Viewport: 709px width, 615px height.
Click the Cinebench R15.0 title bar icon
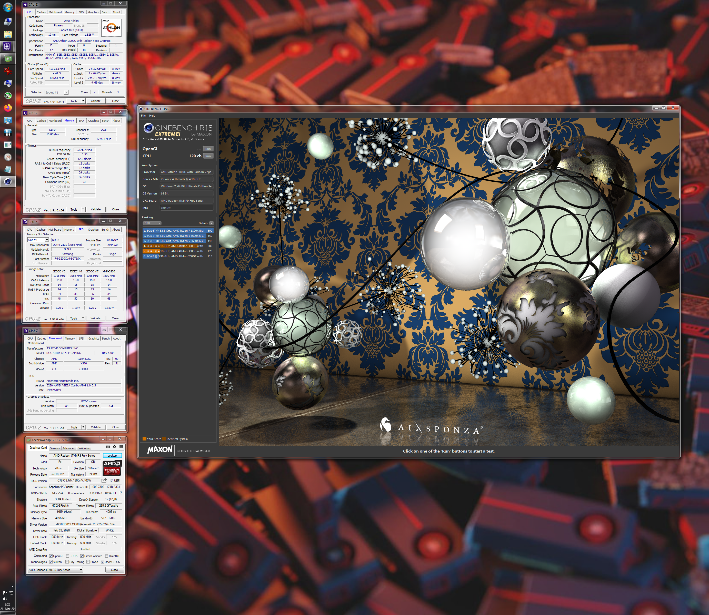pos(141,109)
